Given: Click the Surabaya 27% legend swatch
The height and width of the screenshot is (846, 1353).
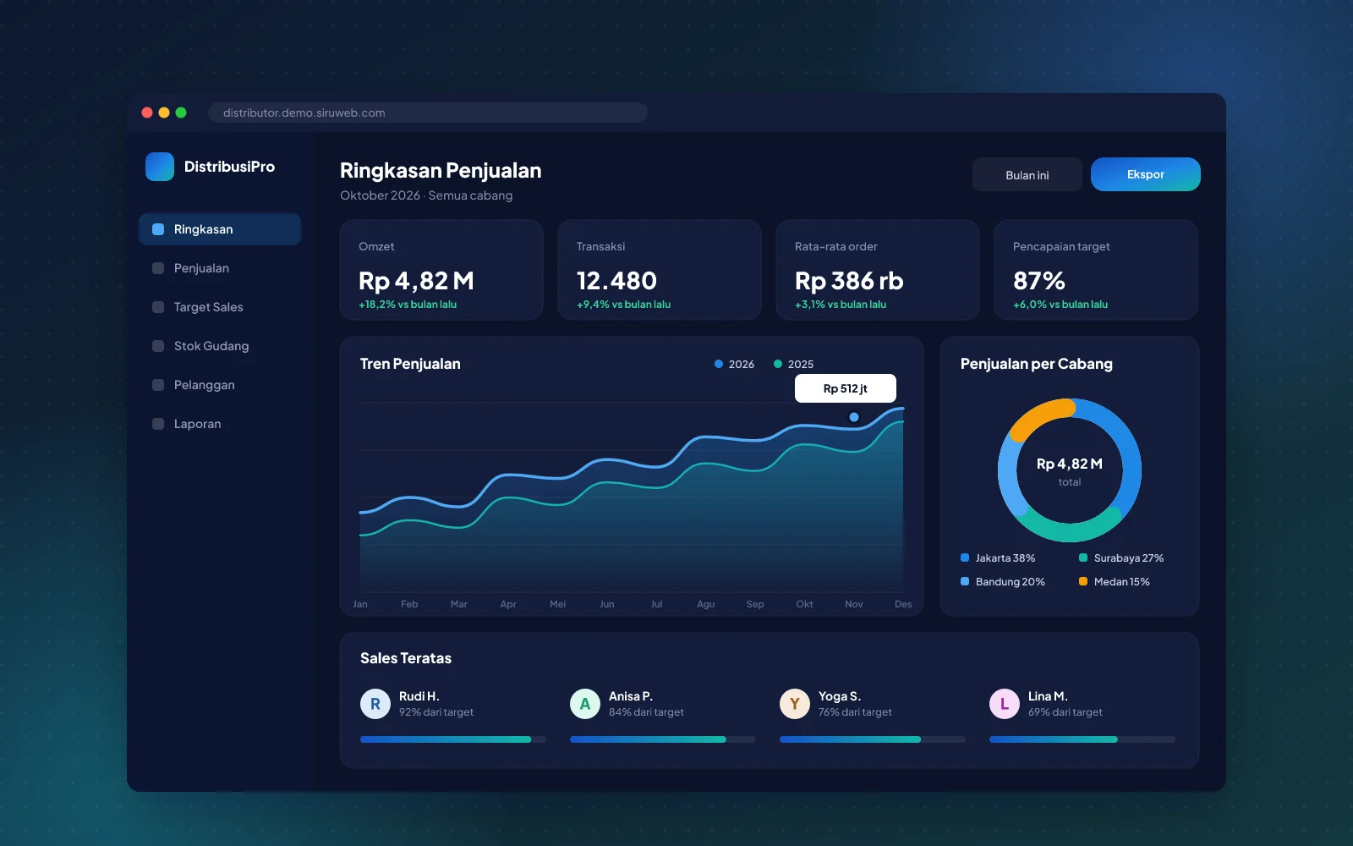Looking at the screenshot, I should tap(1083, 558).
